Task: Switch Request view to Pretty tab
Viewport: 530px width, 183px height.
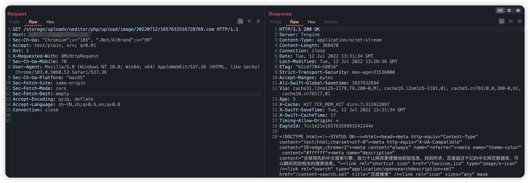Action: (15, 22)
